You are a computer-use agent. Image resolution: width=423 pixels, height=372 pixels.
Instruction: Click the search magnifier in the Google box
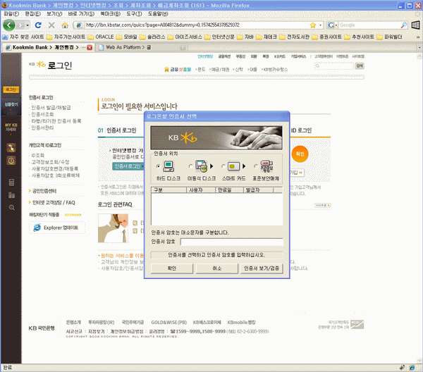coord(404,25)
